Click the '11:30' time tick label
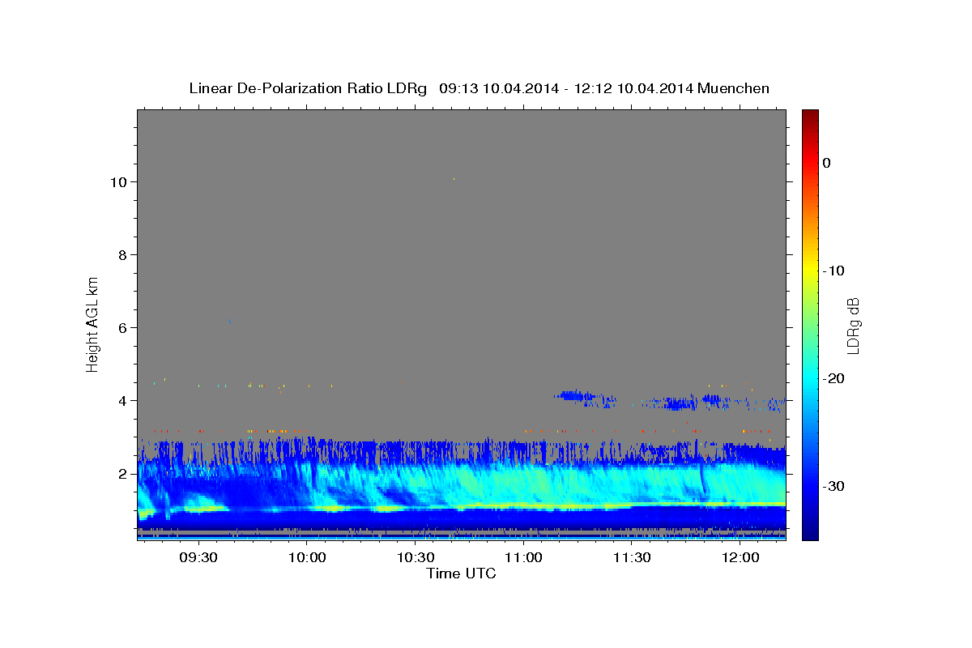This screenshot has height=648, width=972. point(632,557)
